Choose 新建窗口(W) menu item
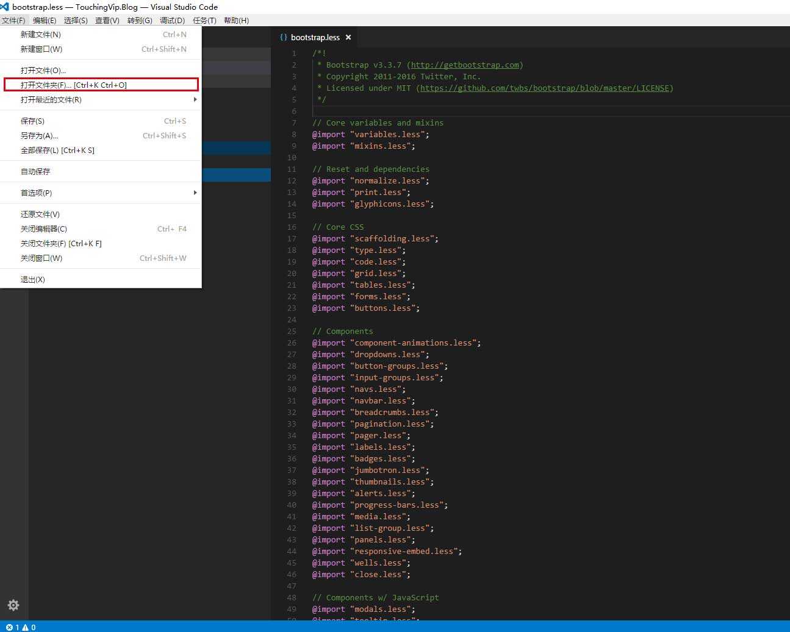 click(x=101, y=49)
